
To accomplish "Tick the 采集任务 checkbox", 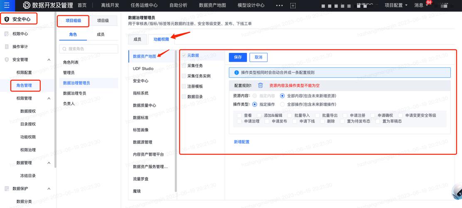I will point(184,66).
